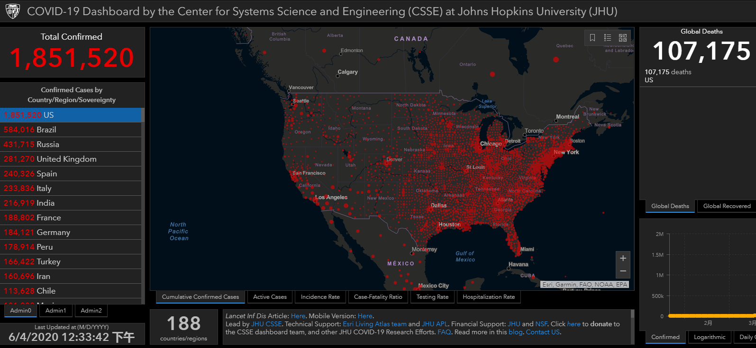Open the blog link
This screenshot has width=756, height=348.
coord(515,332)
